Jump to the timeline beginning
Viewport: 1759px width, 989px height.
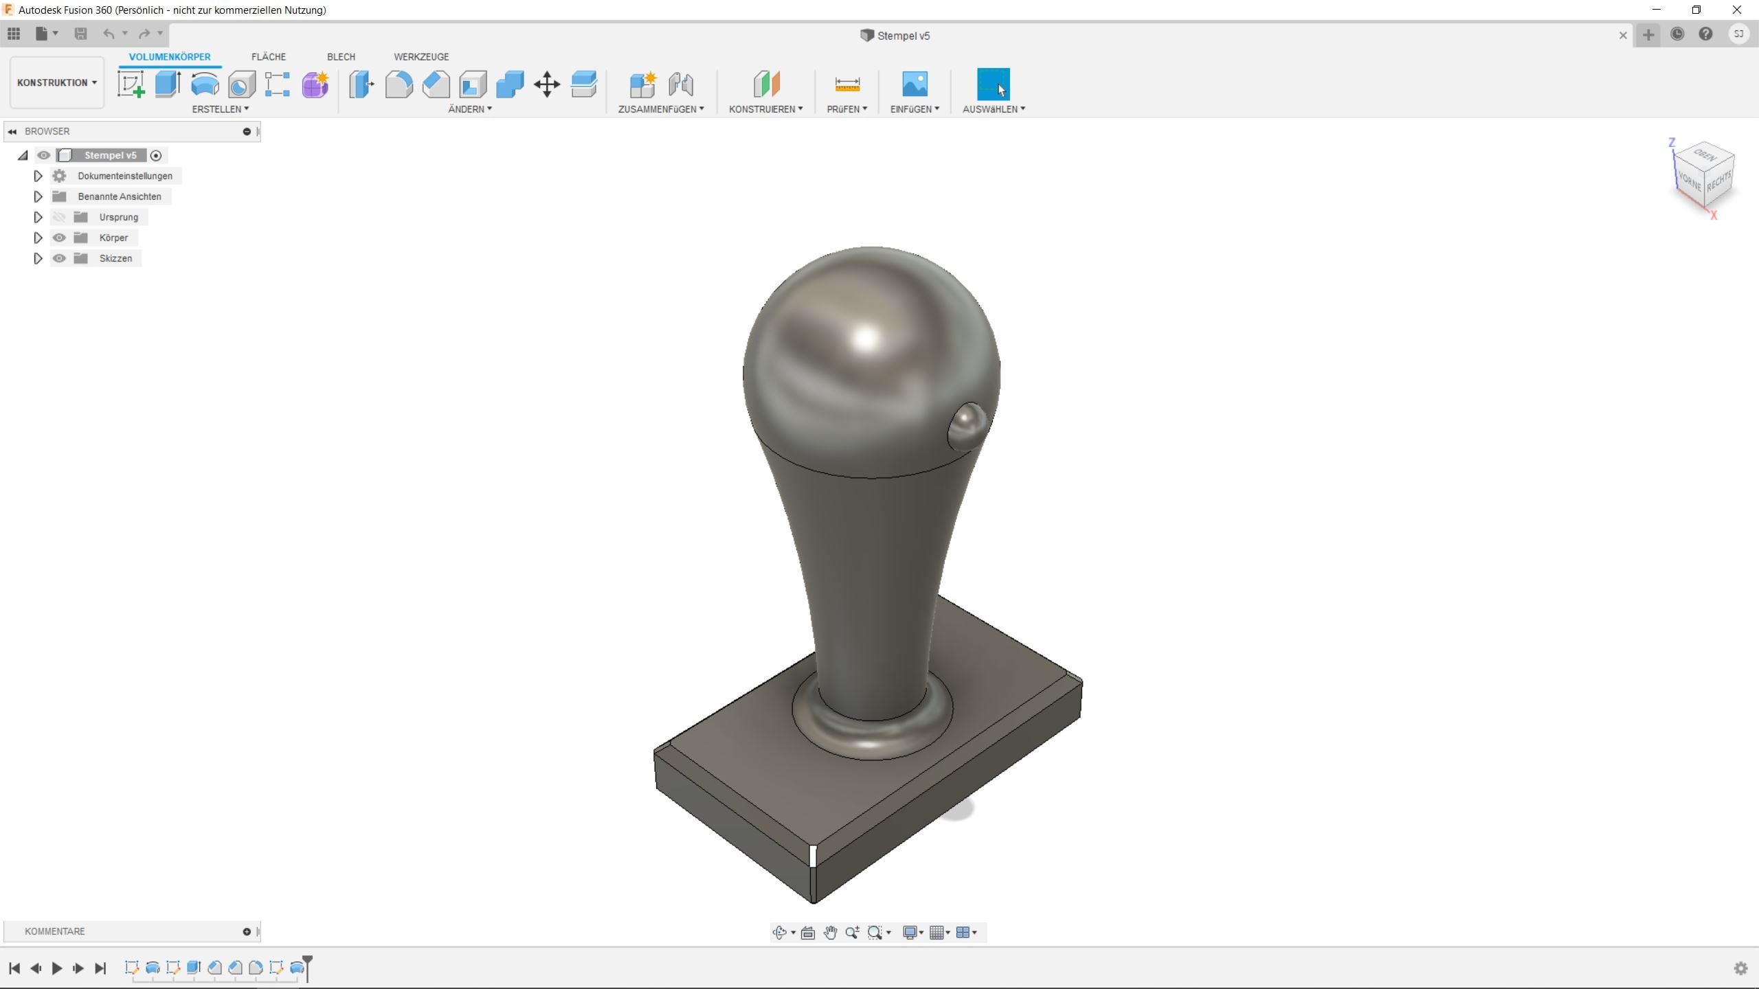14,968
